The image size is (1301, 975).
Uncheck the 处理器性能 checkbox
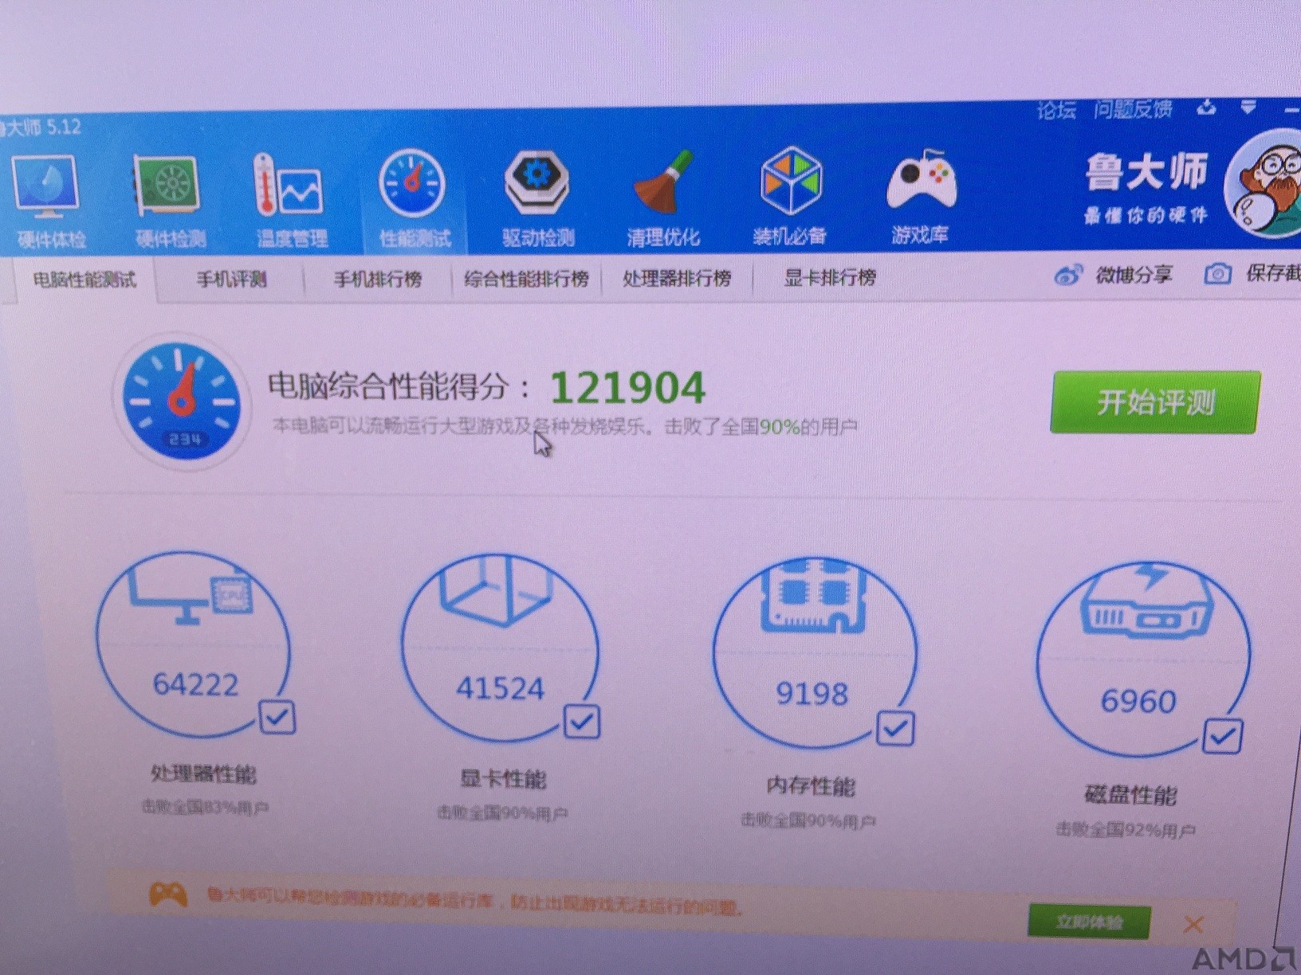tap(277, 718)
